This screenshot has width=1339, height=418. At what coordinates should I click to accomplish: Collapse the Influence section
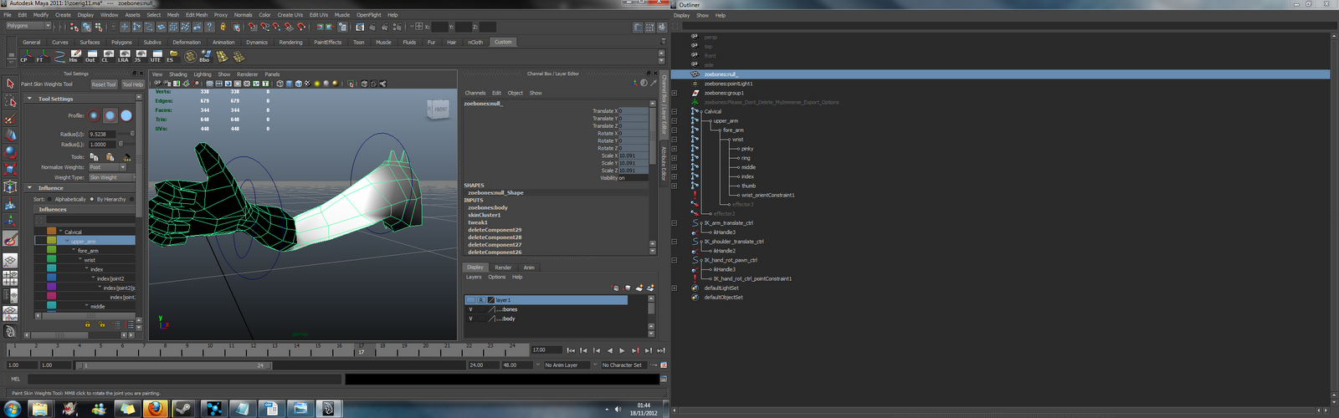(30, 188)
